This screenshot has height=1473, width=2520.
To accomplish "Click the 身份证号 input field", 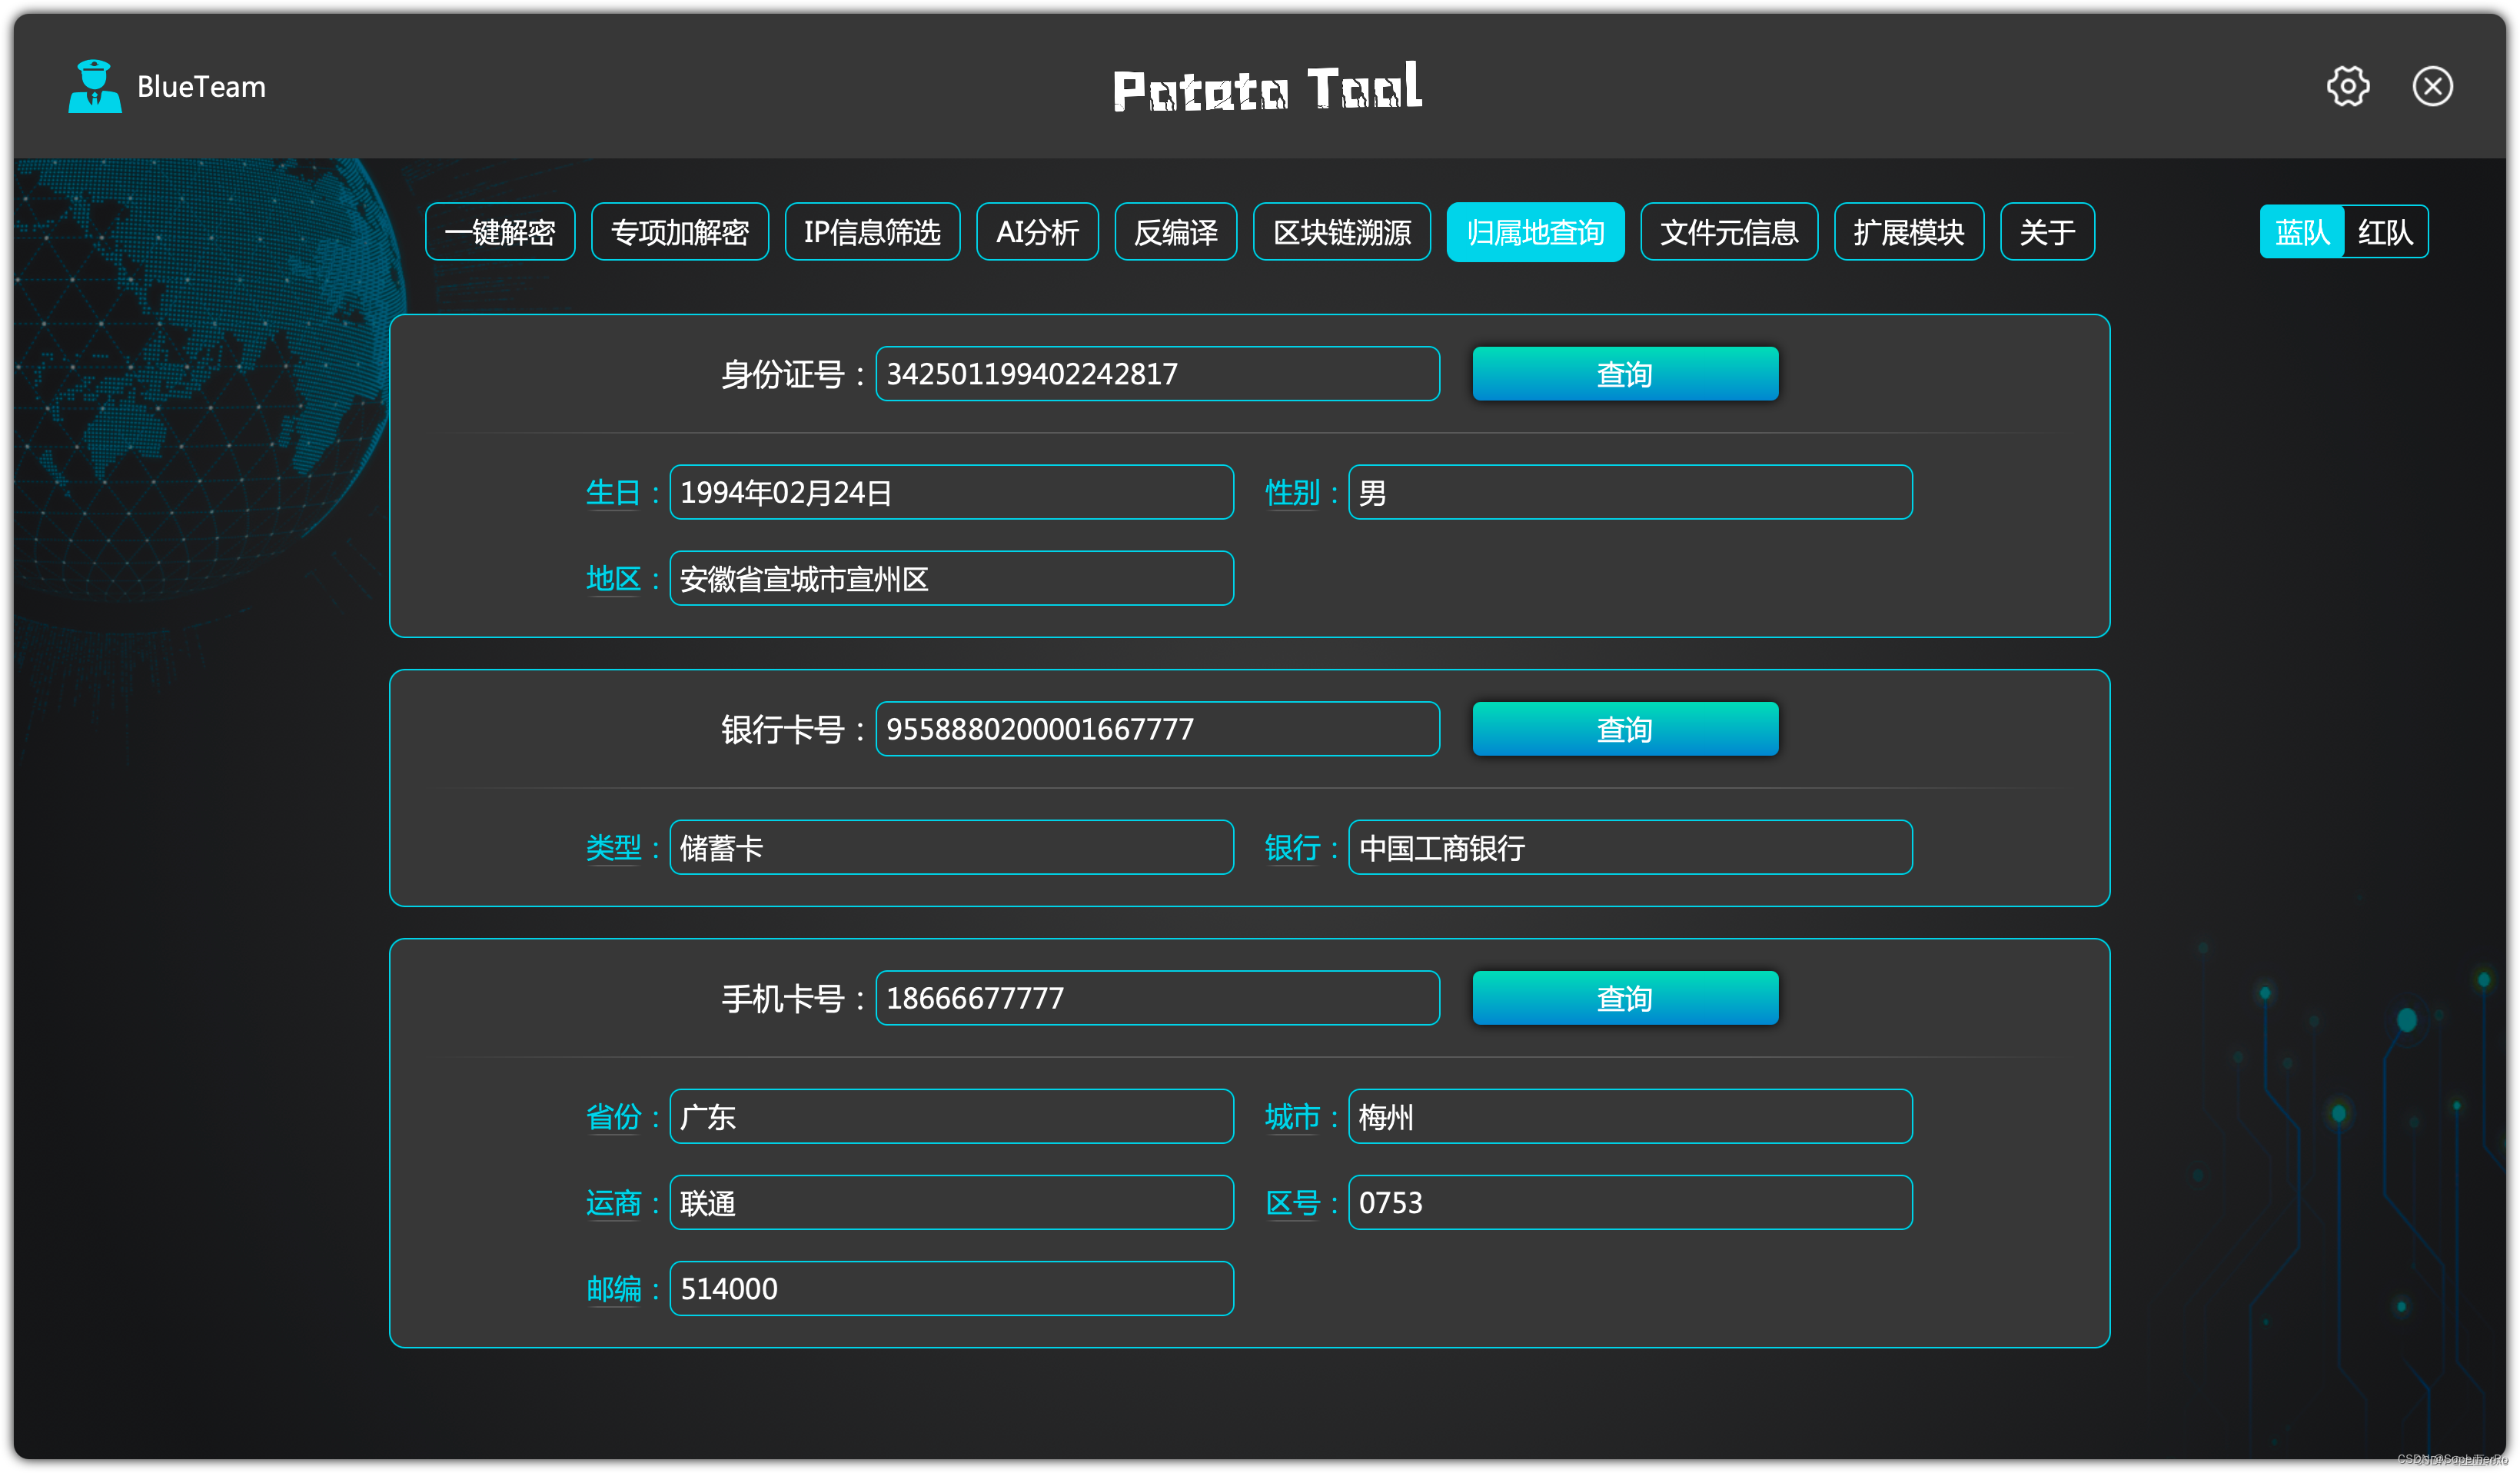I will click(x=1157, y=374).
